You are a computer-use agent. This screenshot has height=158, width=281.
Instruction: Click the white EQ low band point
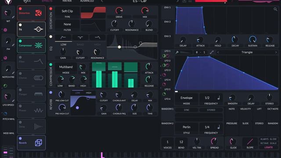point(119,47)
